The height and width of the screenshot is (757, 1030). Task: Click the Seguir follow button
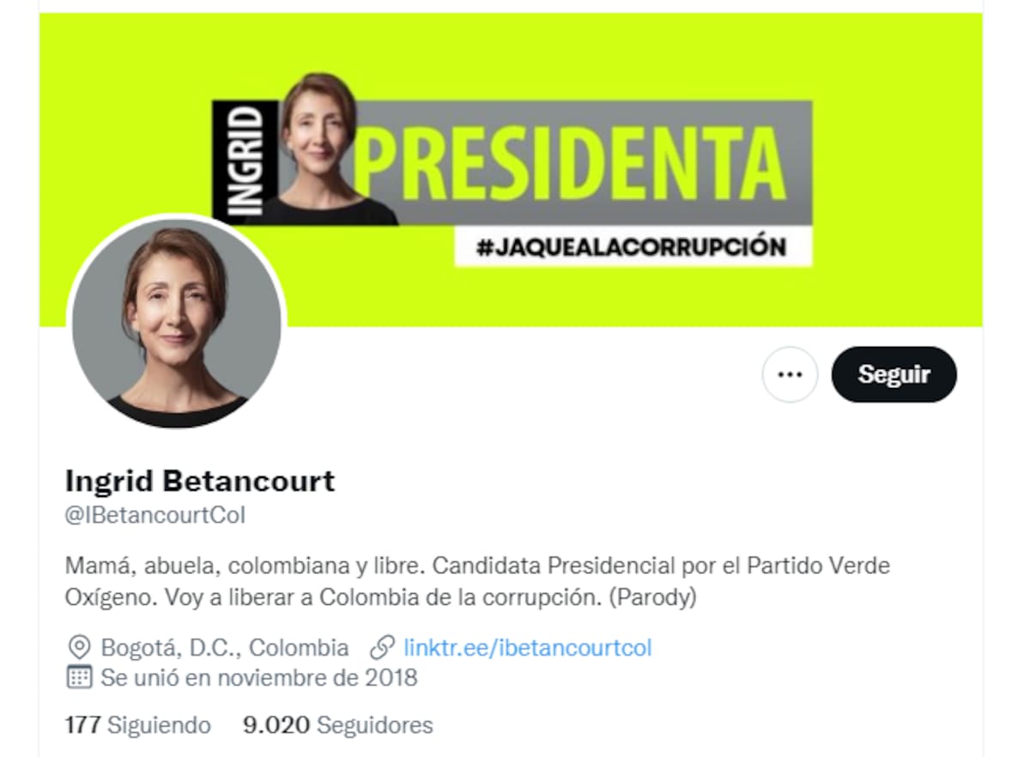[894, 374]
